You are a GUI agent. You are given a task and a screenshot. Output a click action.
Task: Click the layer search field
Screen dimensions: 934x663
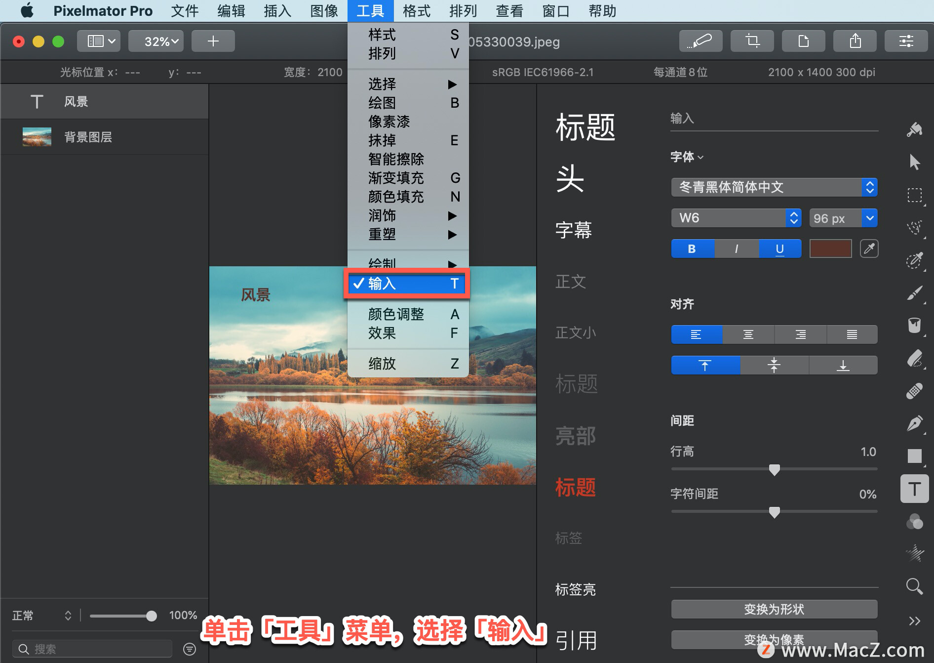[x=92, y=649]
